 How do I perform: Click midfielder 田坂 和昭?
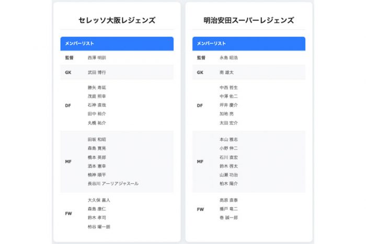(x=97, y=140)
